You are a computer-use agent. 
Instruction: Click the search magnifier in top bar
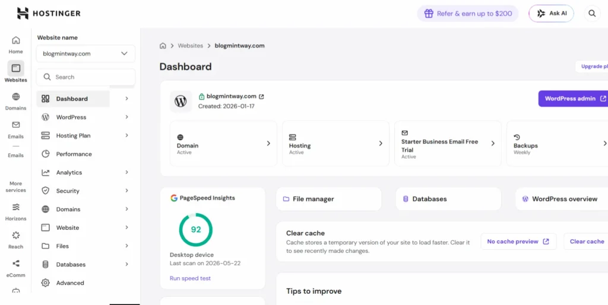592,14
